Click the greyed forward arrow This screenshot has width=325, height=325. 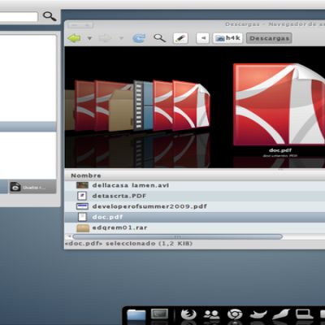(x=106, y=38)
